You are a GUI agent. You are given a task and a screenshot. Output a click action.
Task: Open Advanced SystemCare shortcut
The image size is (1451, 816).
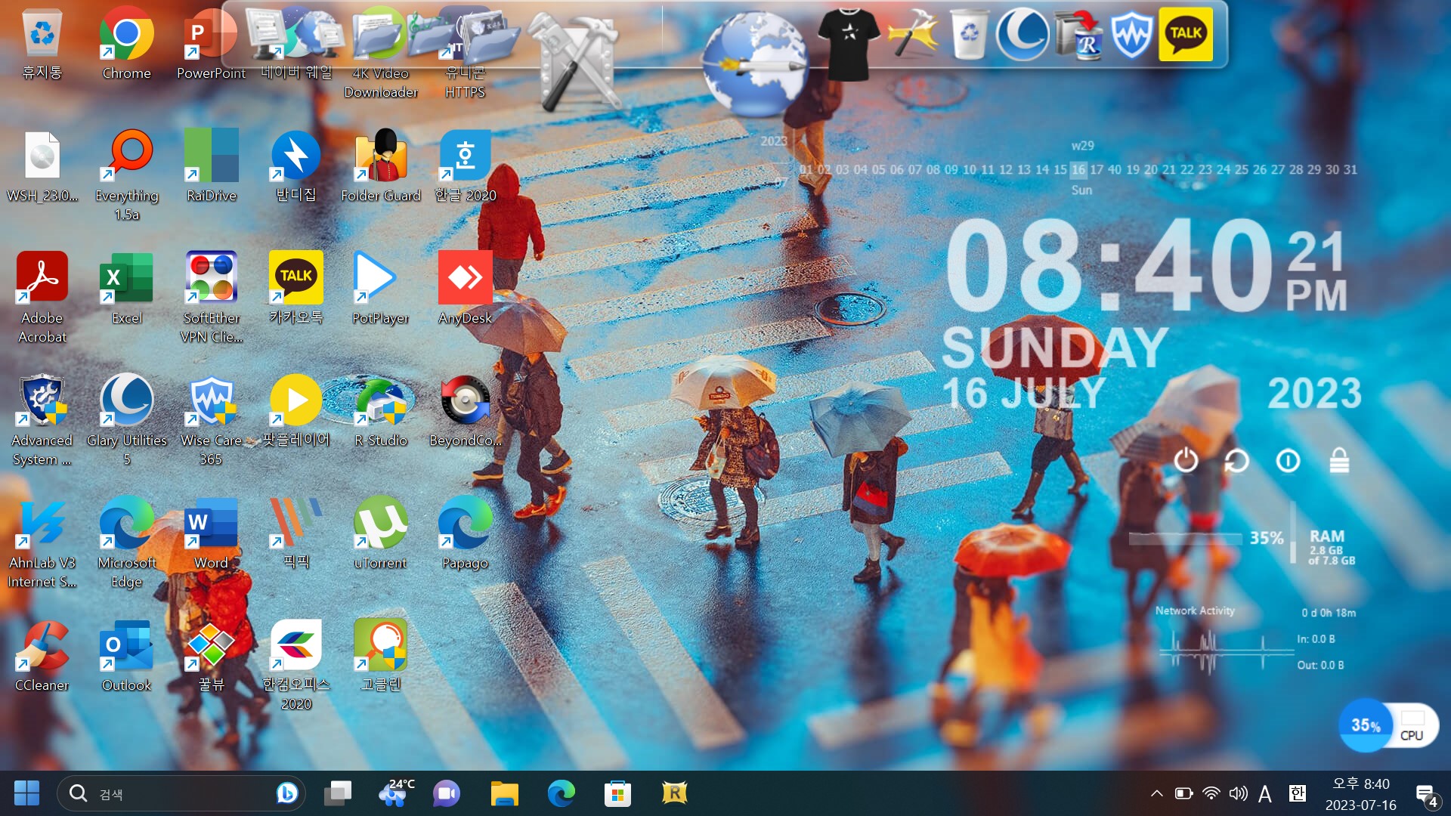(42, 420)
